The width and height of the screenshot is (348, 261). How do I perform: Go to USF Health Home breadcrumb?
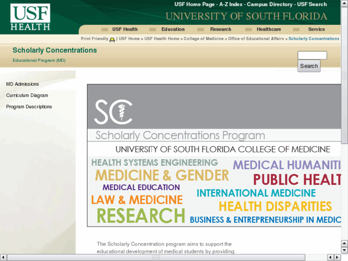coord(162,39)
